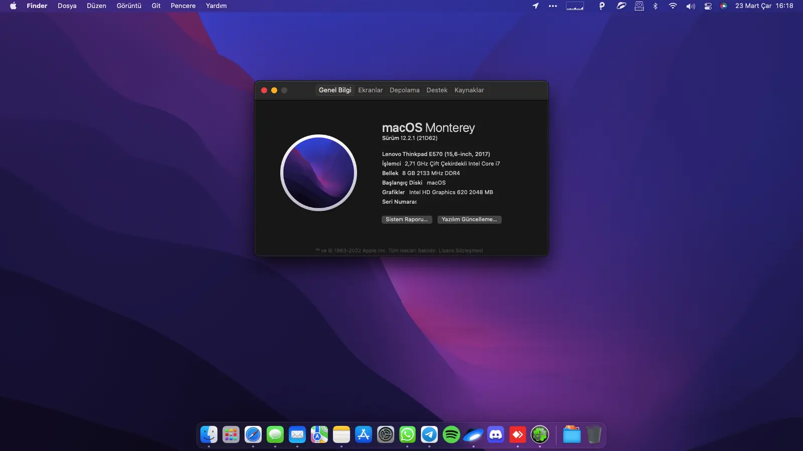Image resolution: width=803 pixels, height=451 pixels.
Task: Open Launchpad in the dock
Action: (231, 434)
